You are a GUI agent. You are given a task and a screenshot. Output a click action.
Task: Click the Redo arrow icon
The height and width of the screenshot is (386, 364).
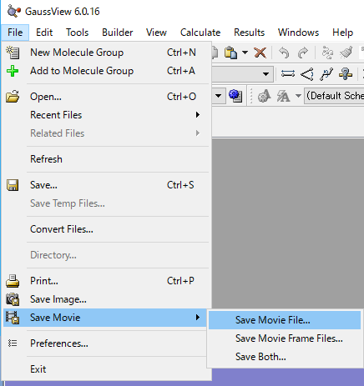(303, 53)
